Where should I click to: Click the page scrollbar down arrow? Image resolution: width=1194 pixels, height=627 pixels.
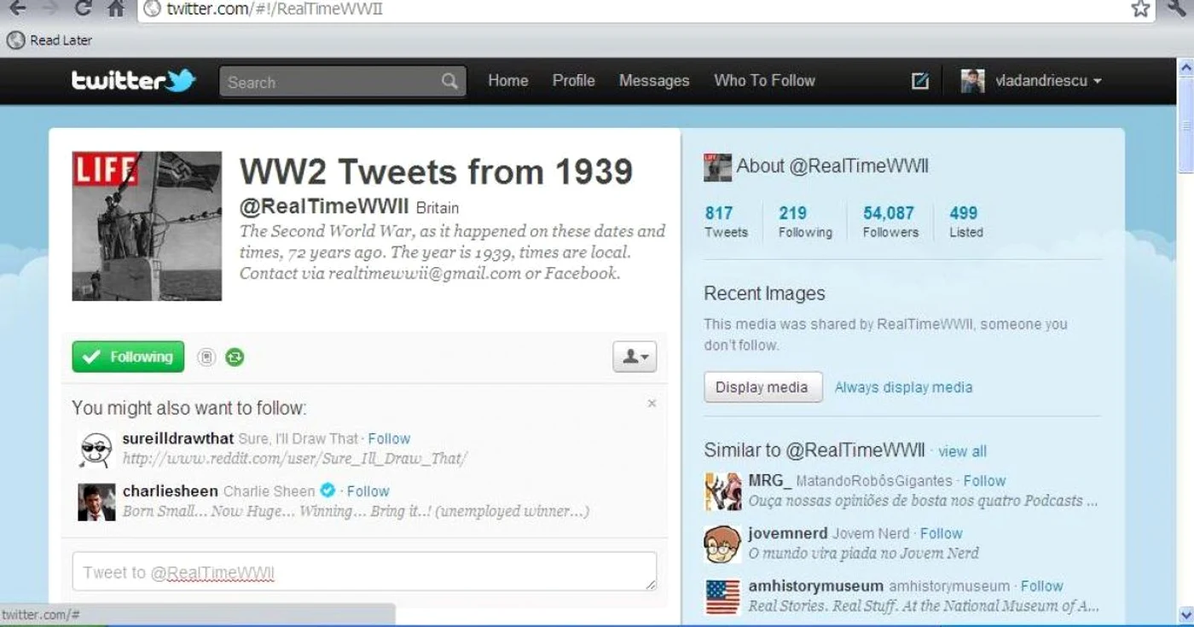1185,615
